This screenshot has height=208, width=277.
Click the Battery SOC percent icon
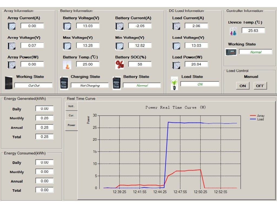pyautogui.click(x=119, y=65)
